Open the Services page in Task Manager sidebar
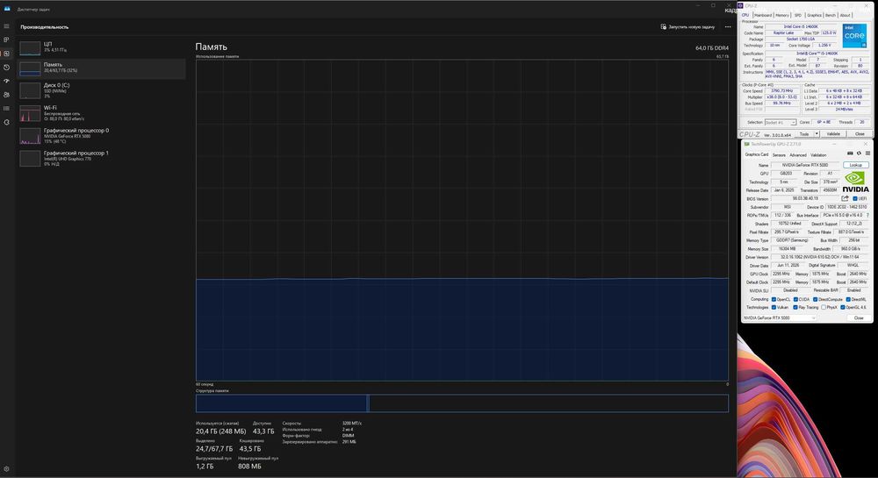This screenshot has height=478, width=878. pyautogui.click(x=7, y=122)
